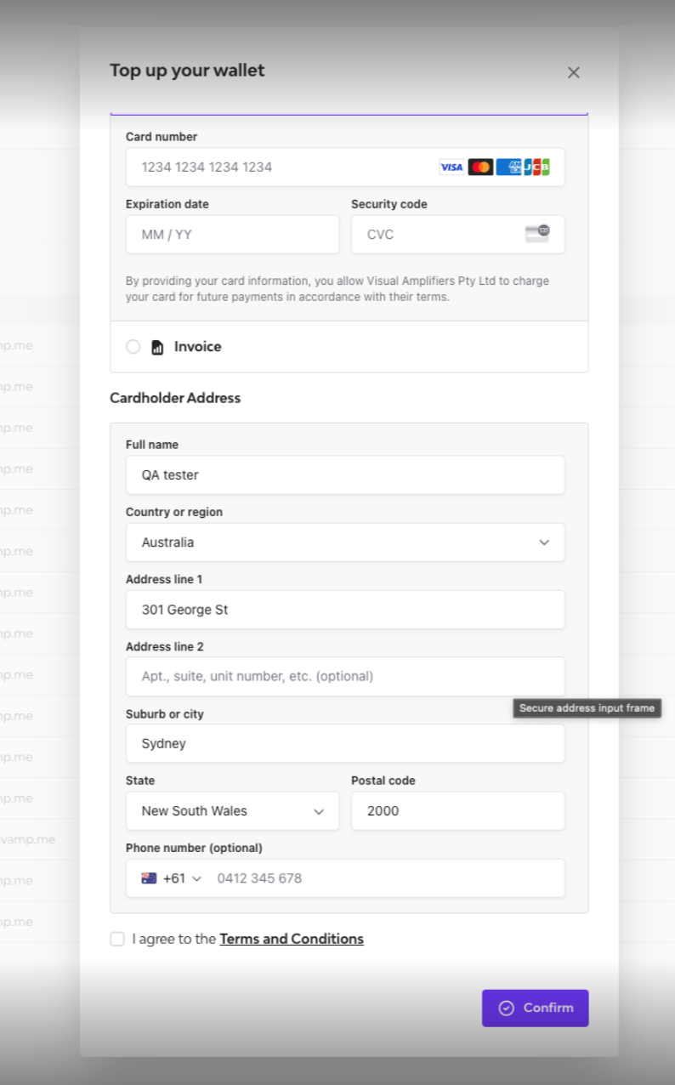
Task: Click the Address line 2 field
Action: click(345, 677)
